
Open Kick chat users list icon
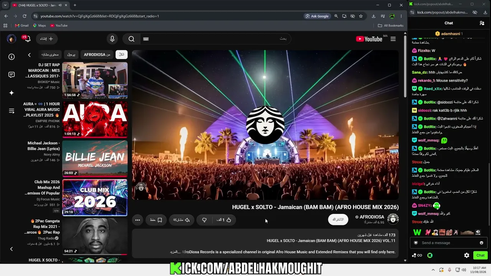pos(482,23)
